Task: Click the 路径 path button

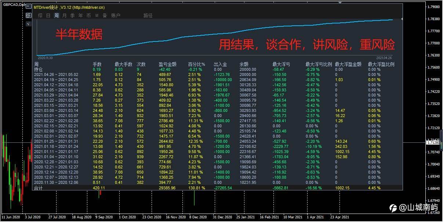Action: 148,15
